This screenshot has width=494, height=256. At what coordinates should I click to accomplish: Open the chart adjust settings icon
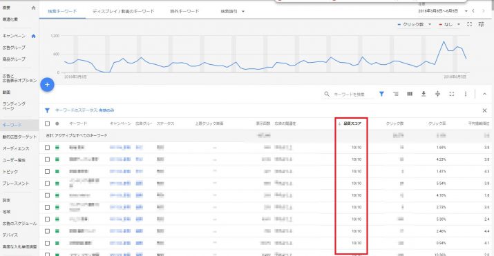(481, 24)
